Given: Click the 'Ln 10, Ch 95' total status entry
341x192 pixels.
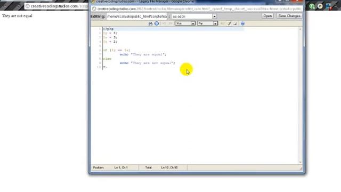Looking at the screenshot, I should point(169,167).
